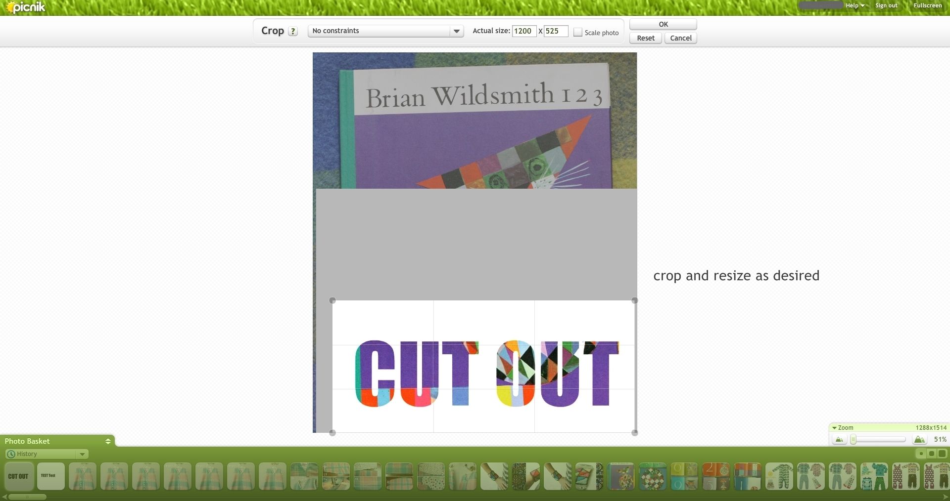Toggle the Photo Basket expand arrows
The height and width of the screenshot is (501, 950).
coord(108,441)
